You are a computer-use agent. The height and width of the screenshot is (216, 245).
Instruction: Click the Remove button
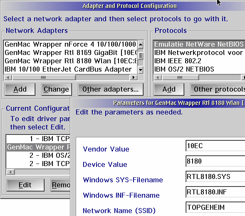(61, 185)
